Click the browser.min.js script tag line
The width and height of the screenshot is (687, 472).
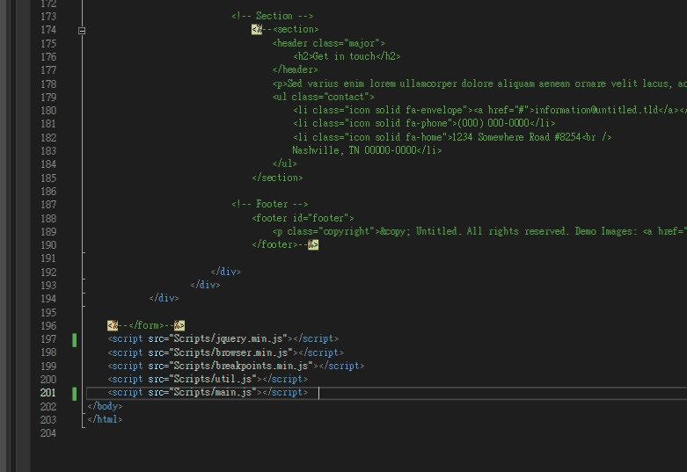[226, 352]
